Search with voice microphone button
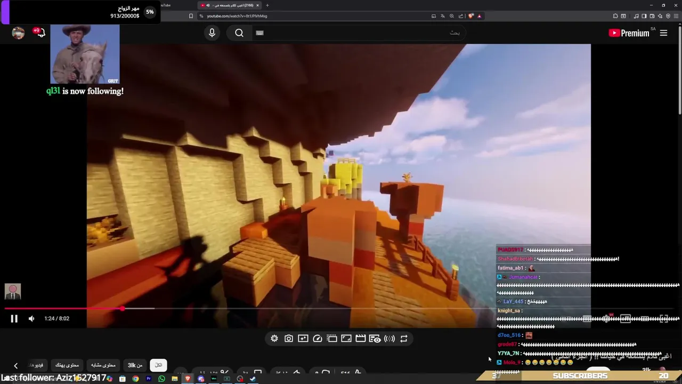The image size is (682, 384). tap(212, 33)
